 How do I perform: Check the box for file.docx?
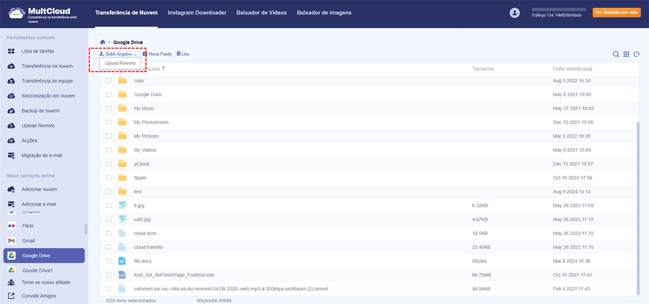click(109, 261)
